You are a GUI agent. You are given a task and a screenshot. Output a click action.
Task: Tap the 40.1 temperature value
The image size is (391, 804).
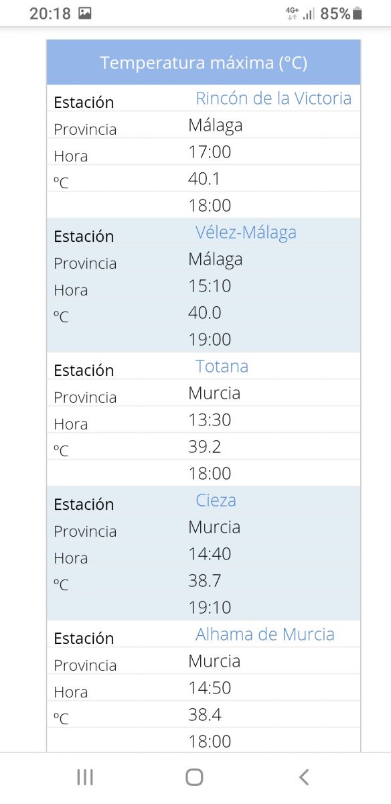pos(204,179)
